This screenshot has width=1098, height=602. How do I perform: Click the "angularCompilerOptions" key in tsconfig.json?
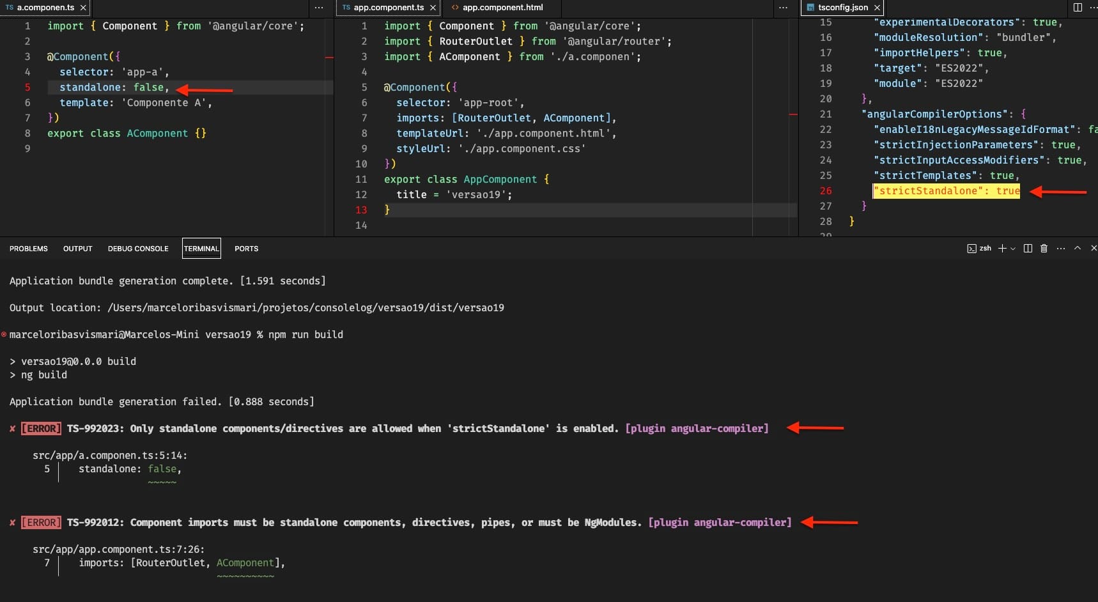pos(935,114)
